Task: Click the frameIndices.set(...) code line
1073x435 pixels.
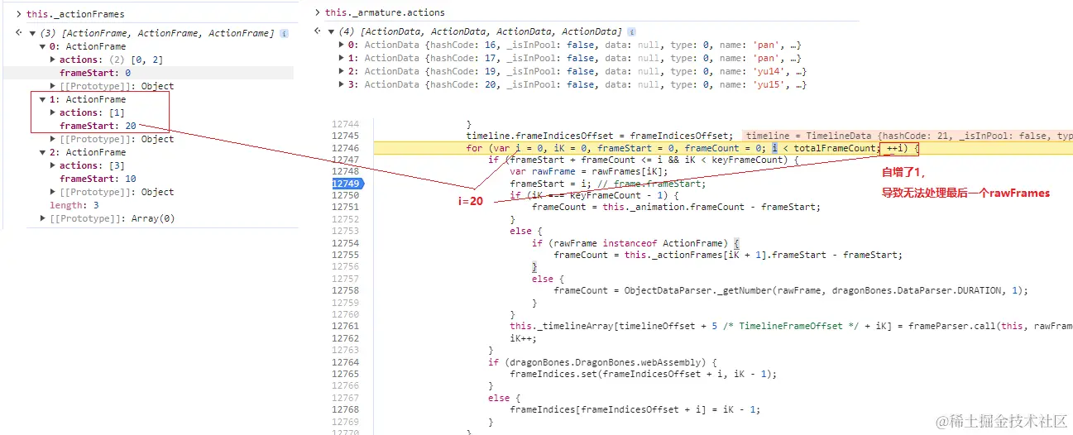Action: click(644, 374)
